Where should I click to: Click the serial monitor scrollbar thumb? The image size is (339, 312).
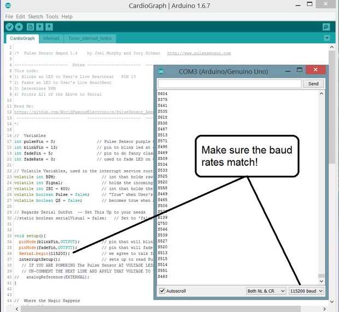point(322,276)
